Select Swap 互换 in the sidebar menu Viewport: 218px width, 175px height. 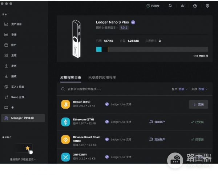point(18,97)
